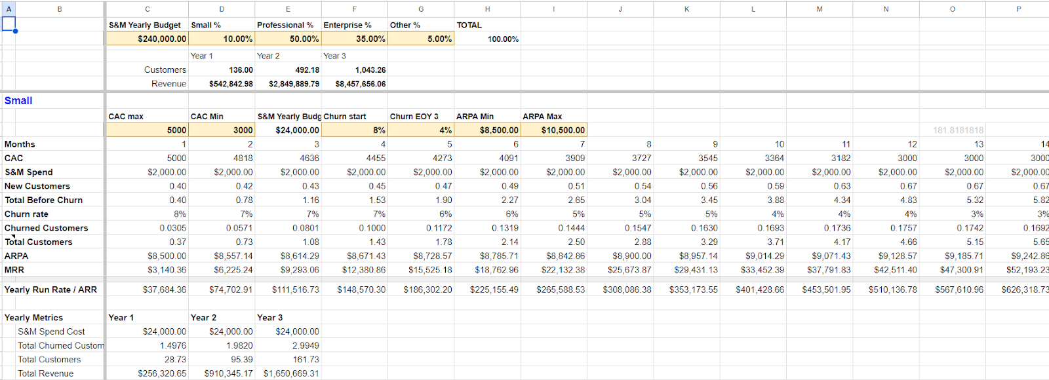
Task: Select the $256,320.65 Total Revenue cell
Action: tap(148, 373)
